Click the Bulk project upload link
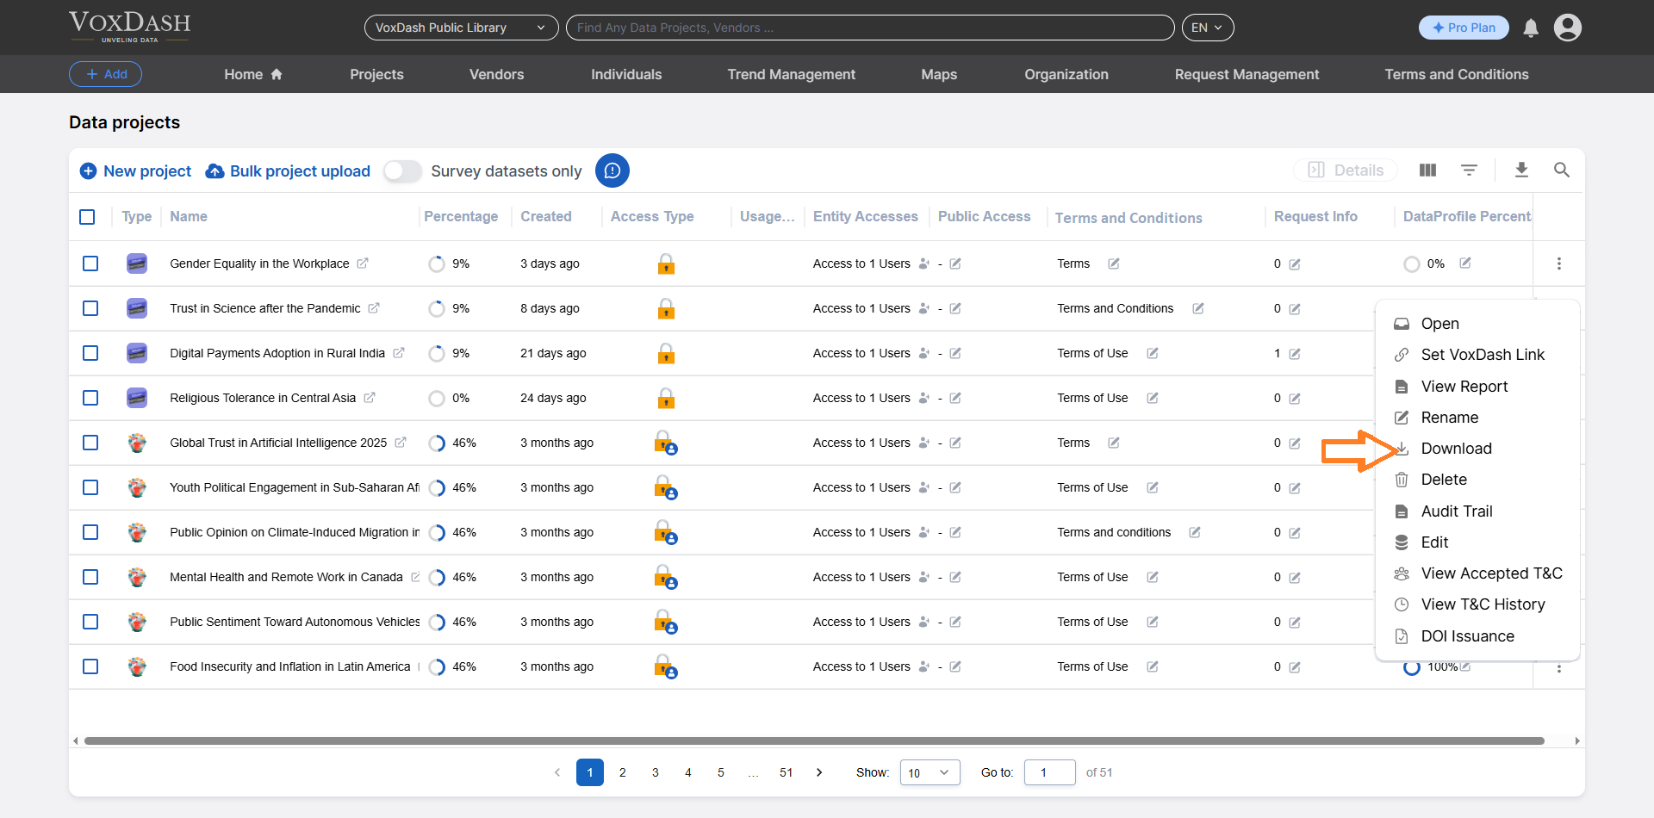The width and height of the screenshot is (1654, 818). point(288,170)
